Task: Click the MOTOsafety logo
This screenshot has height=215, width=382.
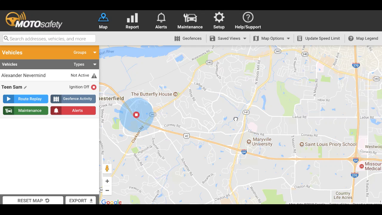Action: 33,21
